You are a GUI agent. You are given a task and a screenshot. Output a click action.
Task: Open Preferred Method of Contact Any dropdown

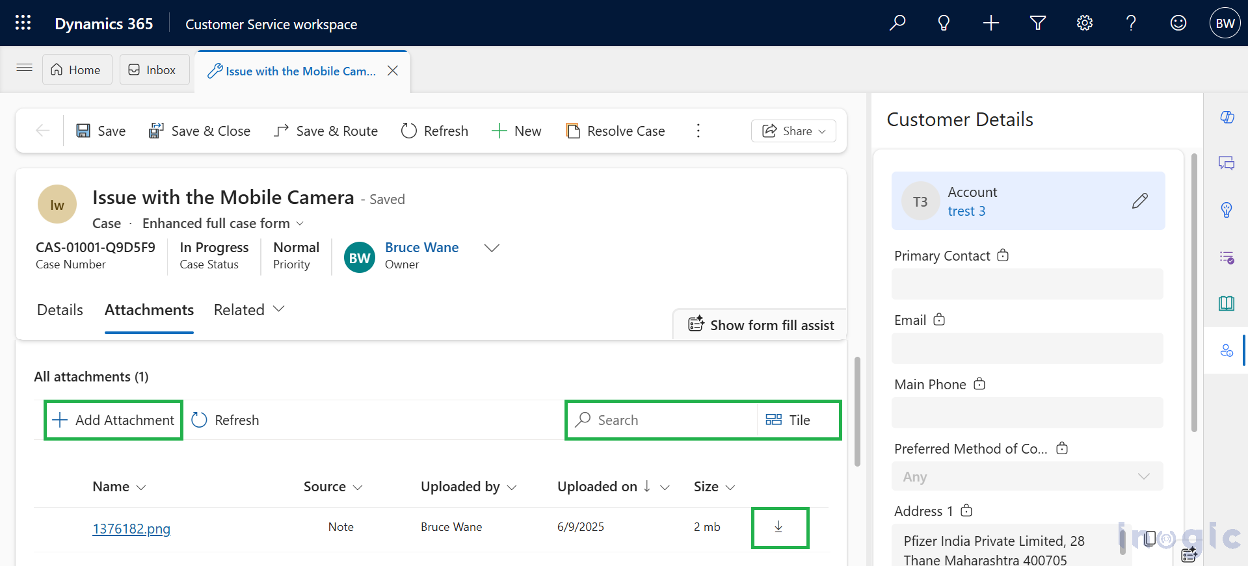pyautogui.click(x=1028, y=476)
